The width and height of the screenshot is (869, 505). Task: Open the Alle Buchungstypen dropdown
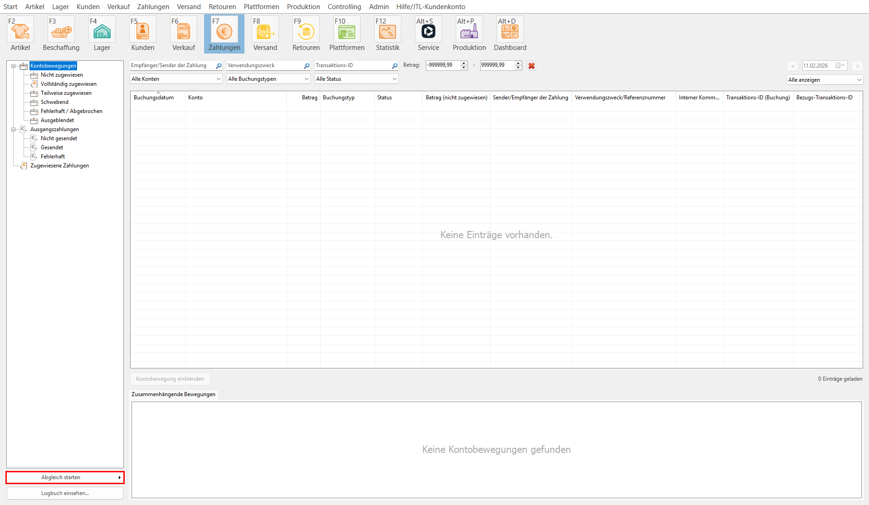(x=268, y=79)
